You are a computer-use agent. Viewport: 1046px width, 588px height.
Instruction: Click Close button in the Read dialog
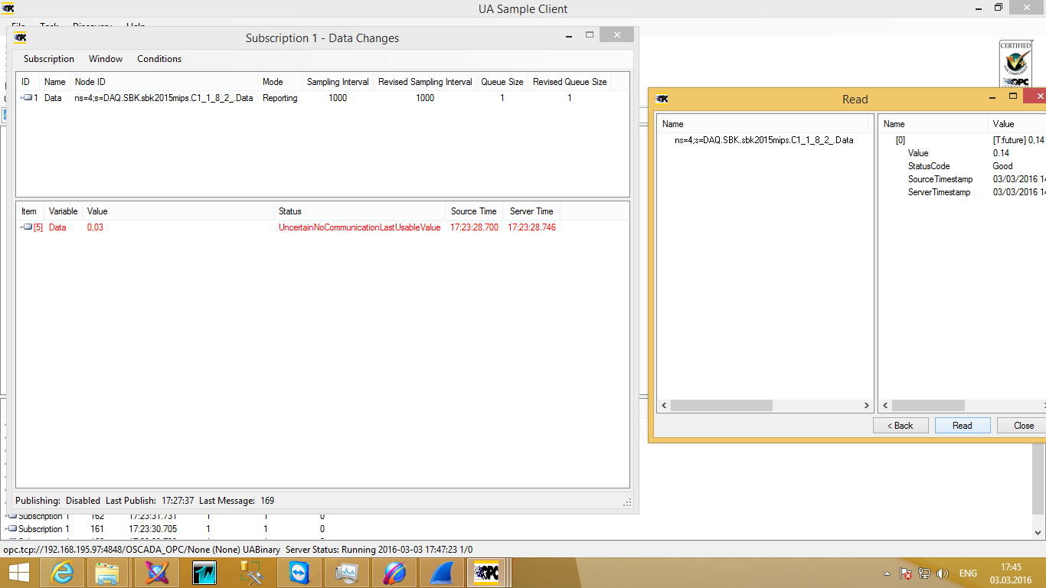1023,426
